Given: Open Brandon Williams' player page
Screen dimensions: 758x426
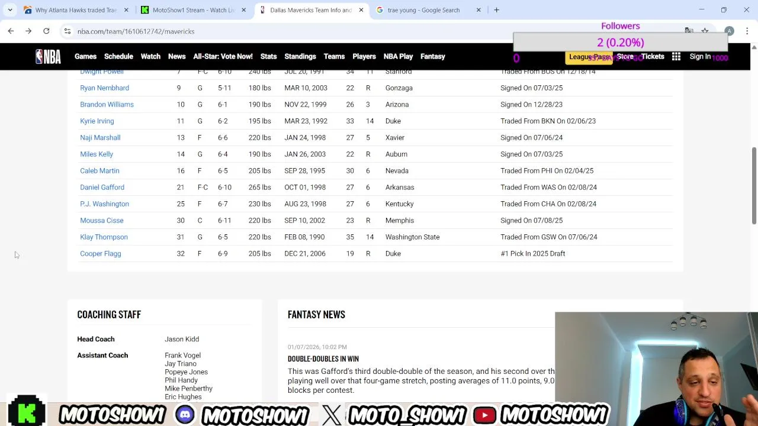Looking at the screenshot, I should point(107,104).
